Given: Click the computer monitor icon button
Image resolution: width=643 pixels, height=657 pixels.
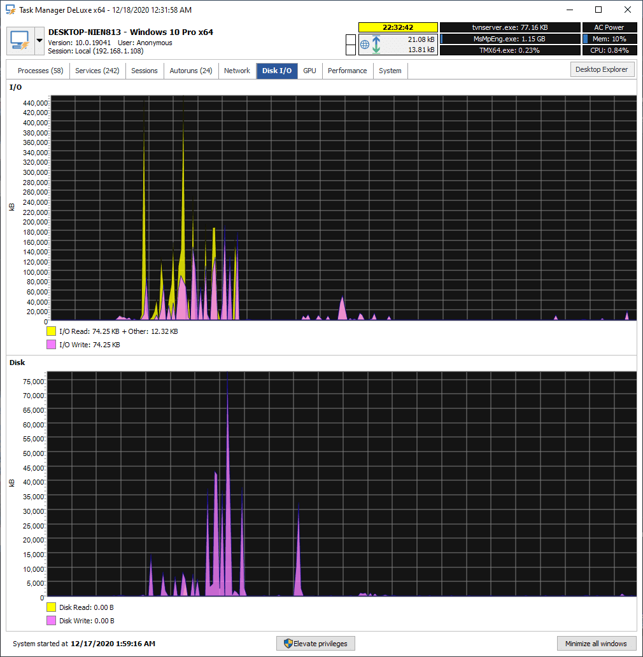Looking at the screenshot, I should point(20,41).
